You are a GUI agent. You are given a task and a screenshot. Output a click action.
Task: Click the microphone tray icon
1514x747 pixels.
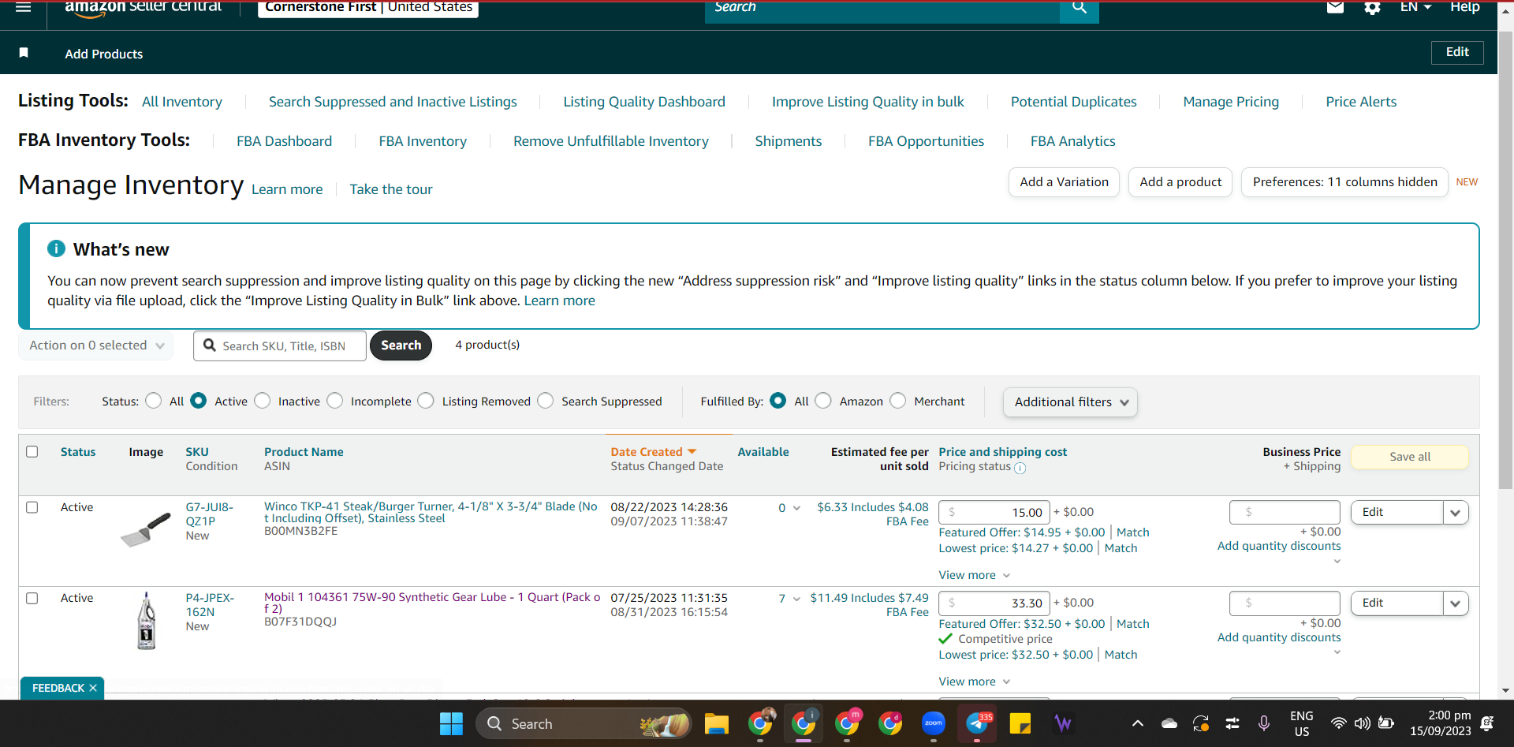[x=1264, y=723]
